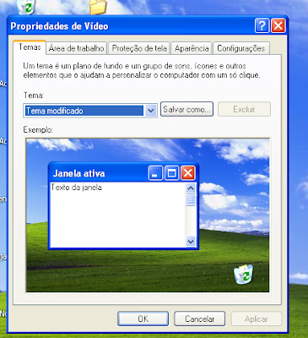
Task: Click the Help question mark button in title bar
Action: [x=262, y=26]
